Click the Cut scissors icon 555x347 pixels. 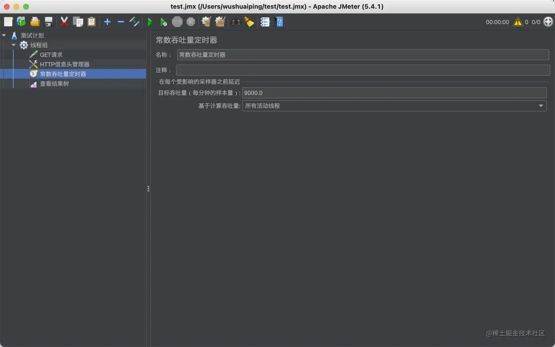(64, 22)
